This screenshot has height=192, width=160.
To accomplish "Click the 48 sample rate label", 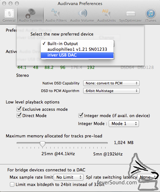I will (x=36, y=67).
